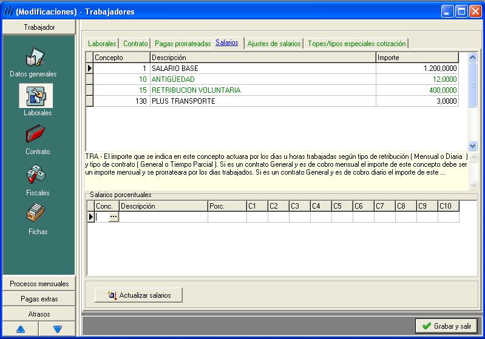Open Datos generales sidebar icon
Screen dimensions: 485x339
tap(35, 58)
